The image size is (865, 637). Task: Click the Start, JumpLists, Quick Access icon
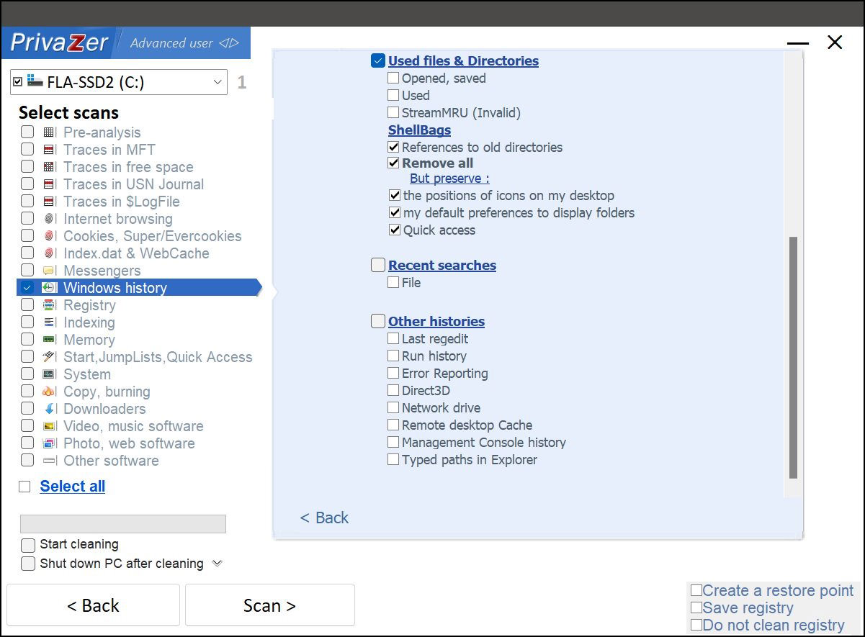(49, 357)
